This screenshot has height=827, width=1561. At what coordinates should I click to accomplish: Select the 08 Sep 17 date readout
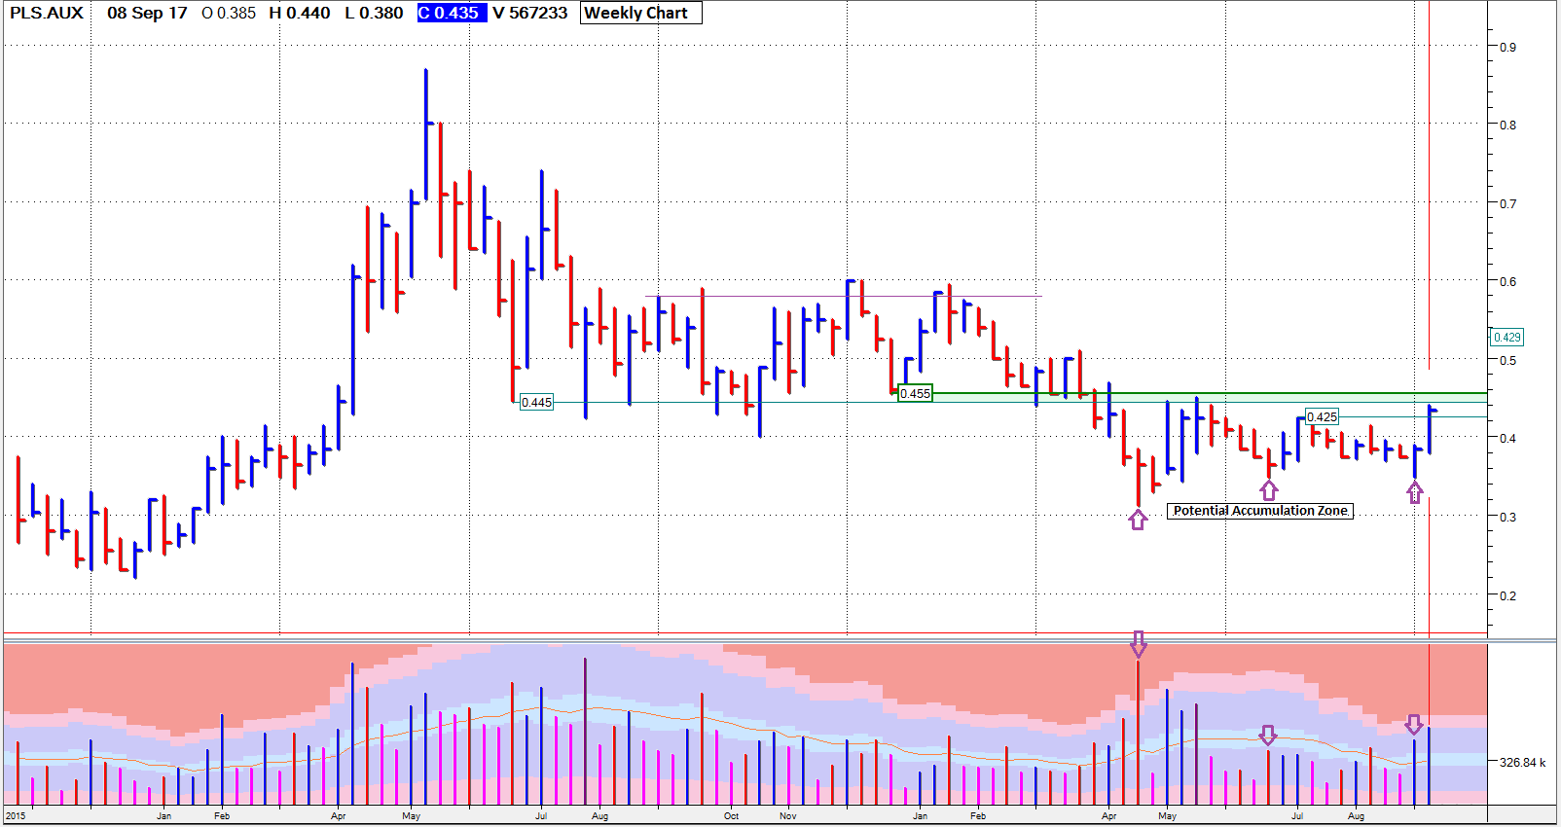click(x=147, y=13)
